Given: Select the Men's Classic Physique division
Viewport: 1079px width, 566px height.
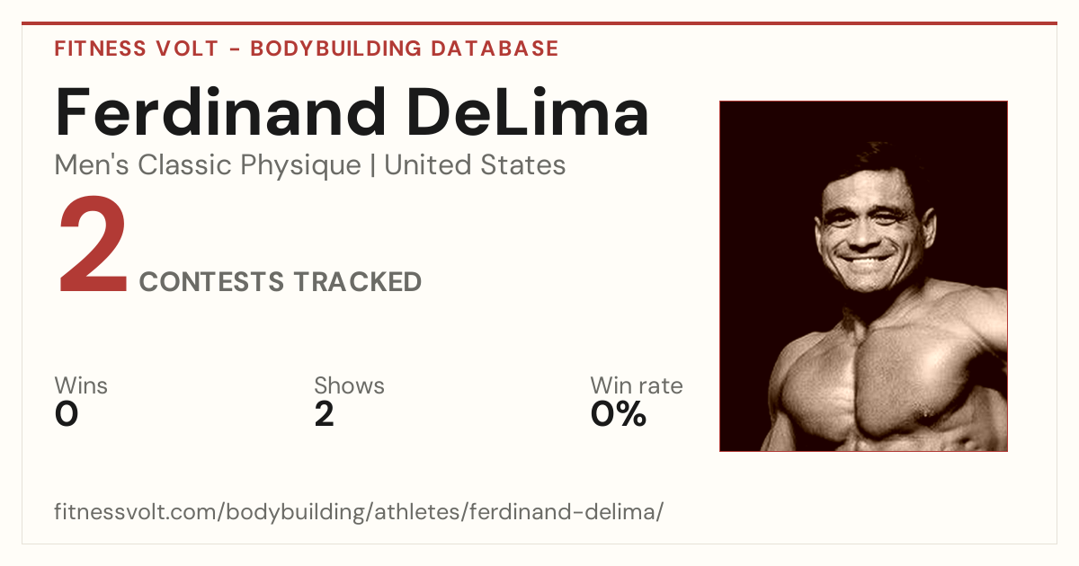Looking at the screenshot, I should click(x=207, y=165).
